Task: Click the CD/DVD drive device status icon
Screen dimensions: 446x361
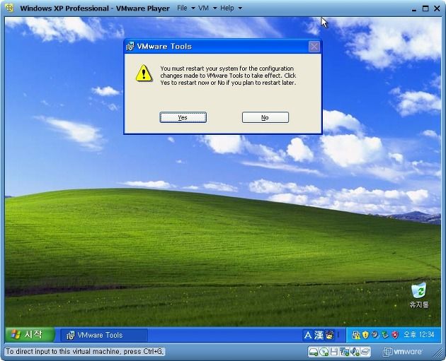Action: click(x=324, y=352)
